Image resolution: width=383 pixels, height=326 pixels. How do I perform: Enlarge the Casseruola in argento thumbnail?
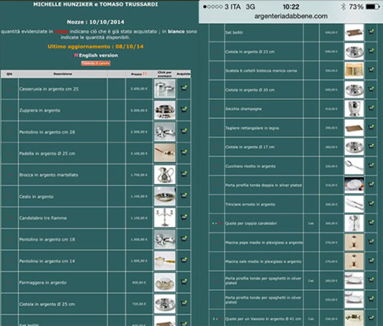tap(165, 89)
